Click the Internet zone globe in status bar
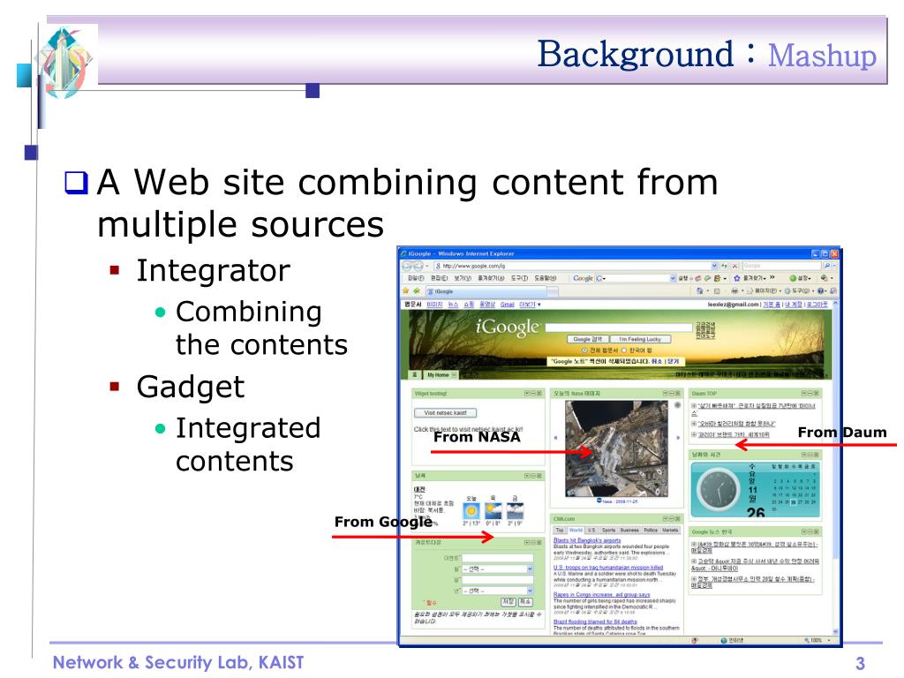This screenshot has height=678, width=904. point(725,640)
